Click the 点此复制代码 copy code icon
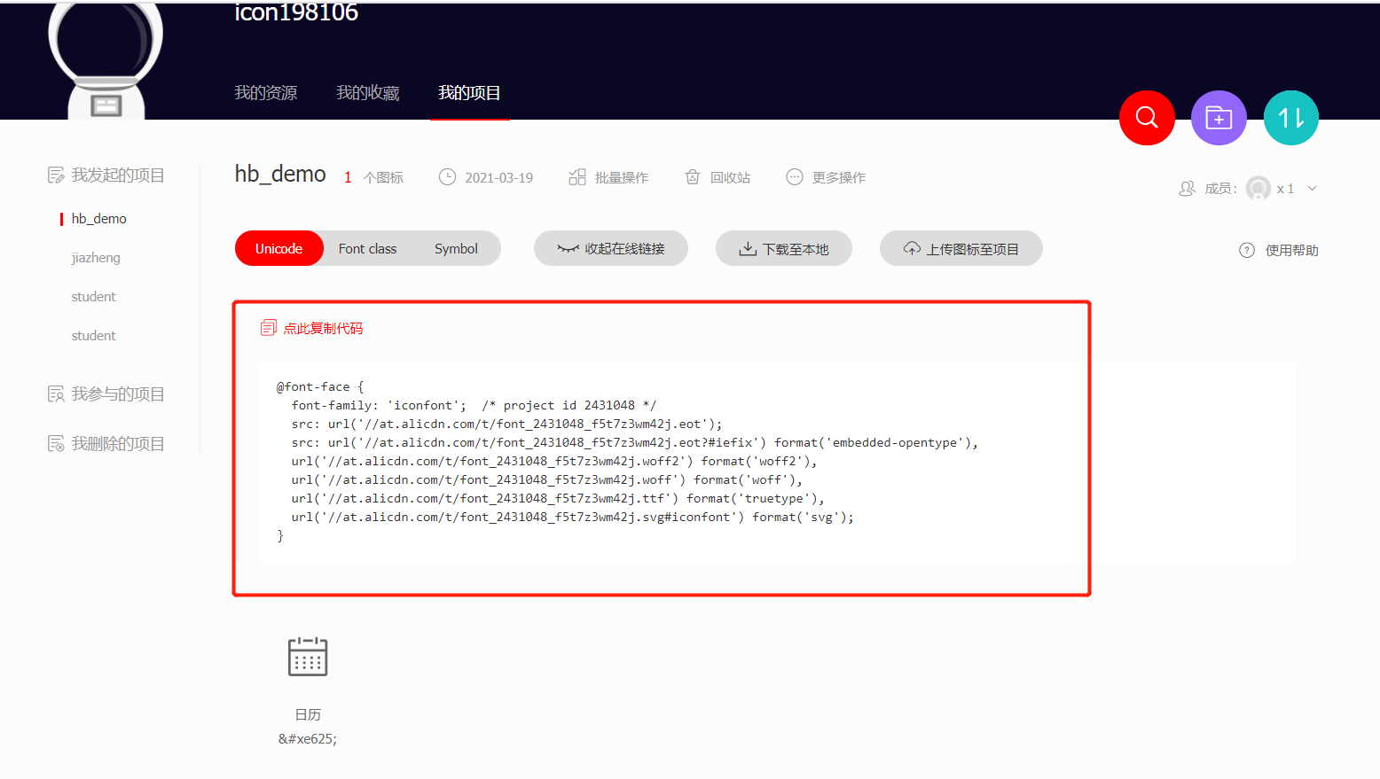Screen dimensions: 1380x779 tap(268, 327)
